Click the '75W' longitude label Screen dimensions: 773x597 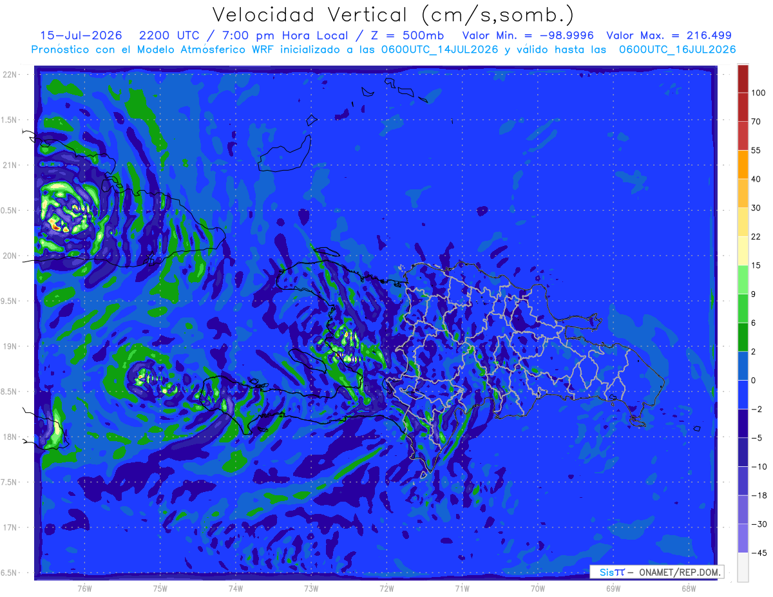pyautogui.click(x=160, y=588)
